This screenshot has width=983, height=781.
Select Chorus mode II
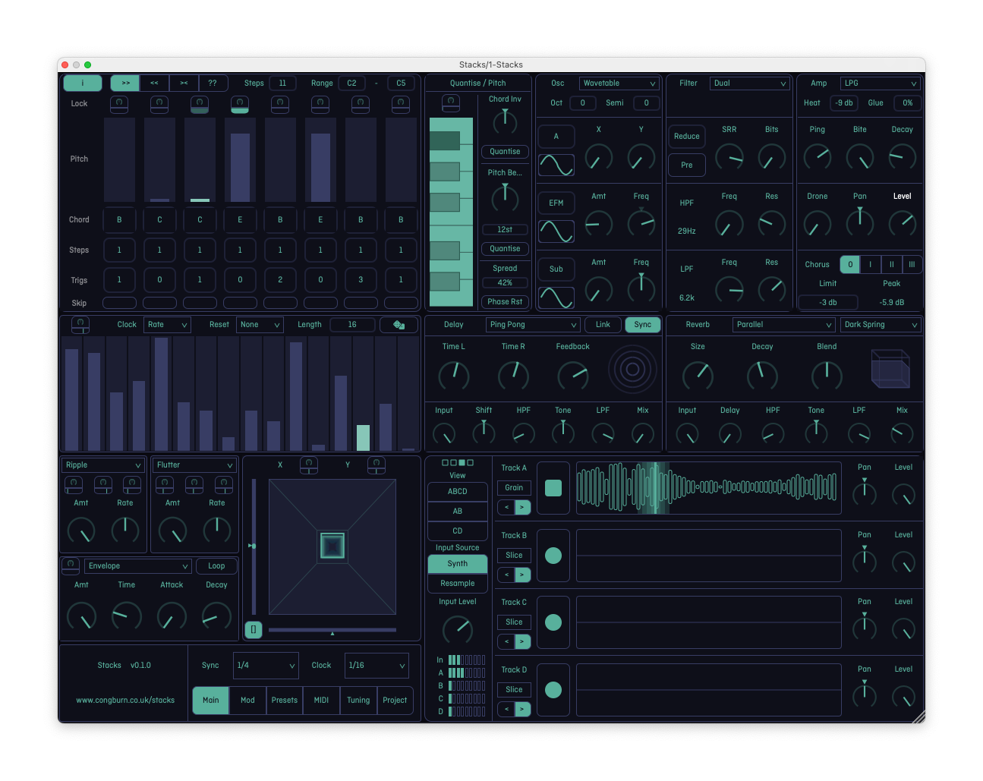click(891, 264)
